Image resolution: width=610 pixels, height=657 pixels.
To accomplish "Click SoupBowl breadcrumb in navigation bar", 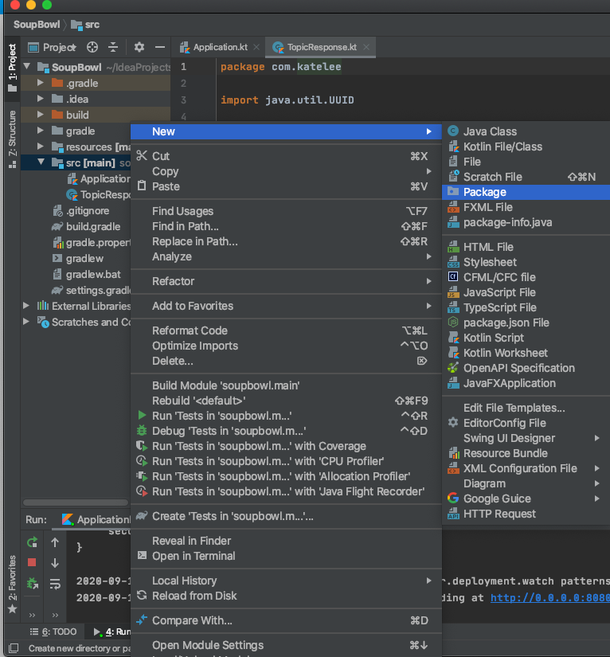I will 37,25.
